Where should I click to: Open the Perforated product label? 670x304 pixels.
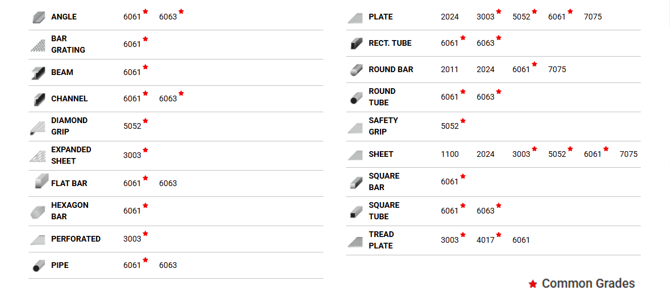[76, 239]
